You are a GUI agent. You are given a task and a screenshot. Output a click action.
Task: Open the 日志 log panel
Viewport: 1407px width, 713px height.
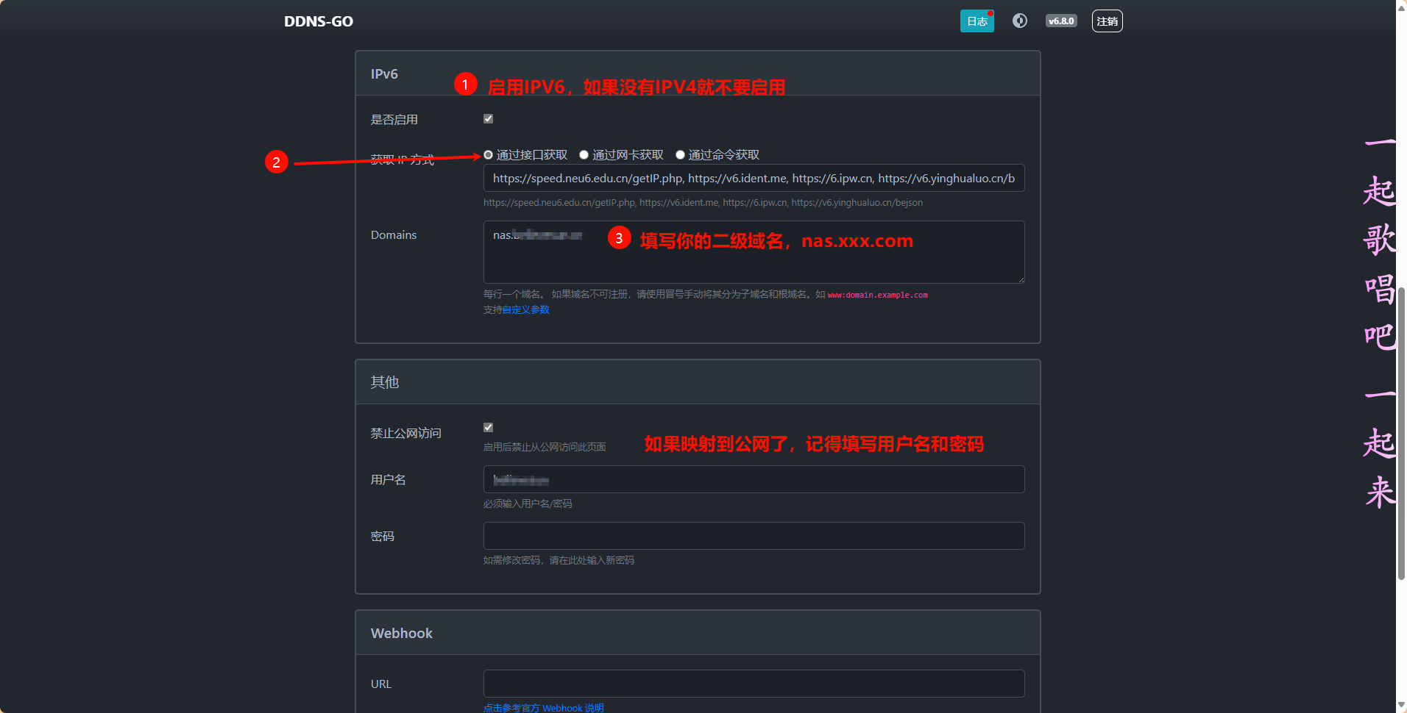pos(977,21)
